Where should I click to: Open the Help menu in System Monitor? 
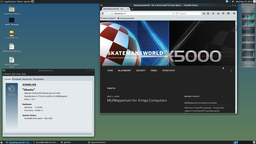(x=23, y=74)
